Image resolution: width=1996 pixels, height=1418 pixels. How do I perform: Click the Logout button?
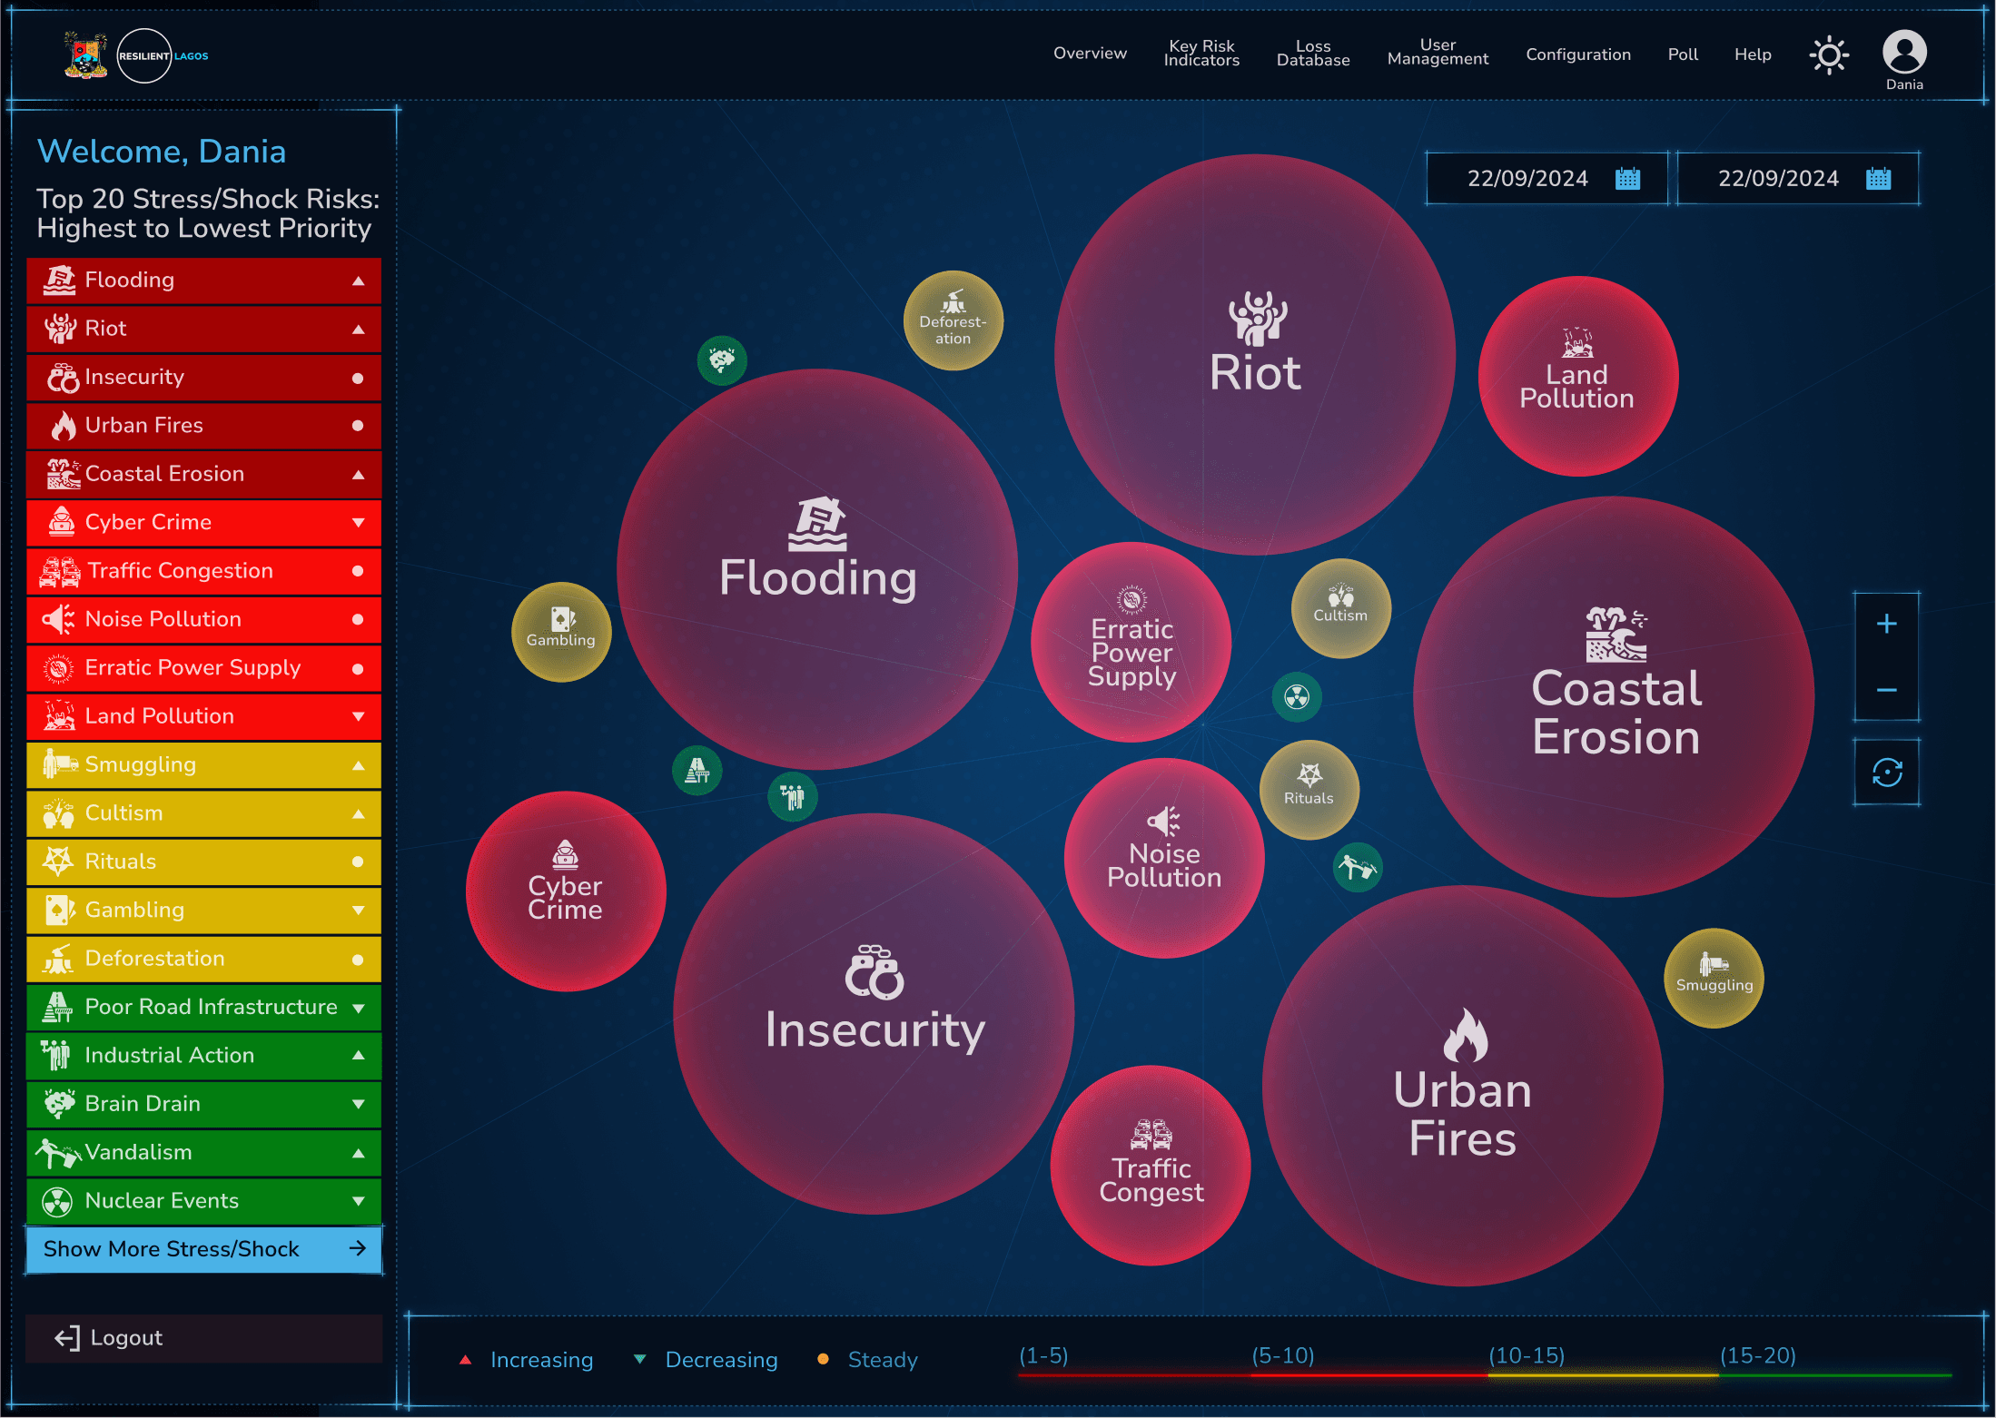click(x=203, y=1338)
